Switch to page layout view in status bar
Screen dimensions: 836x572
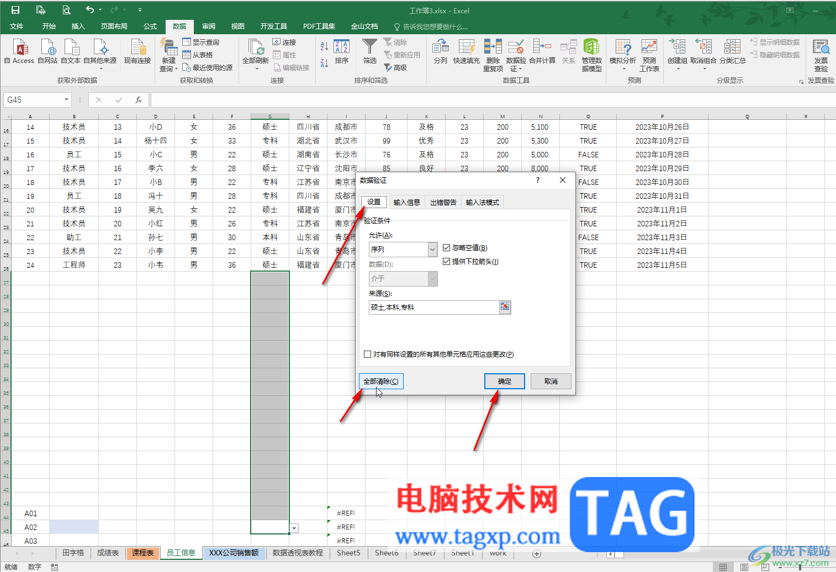744,567
